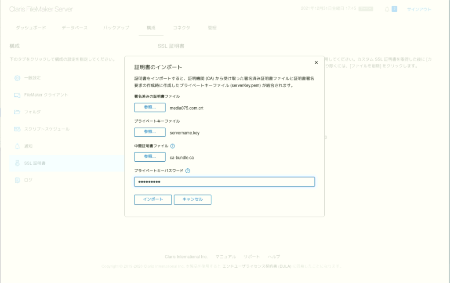Viewport: 450px width, 283px height.
Task: Open help for intermediate certificate file
Action: 172,146
